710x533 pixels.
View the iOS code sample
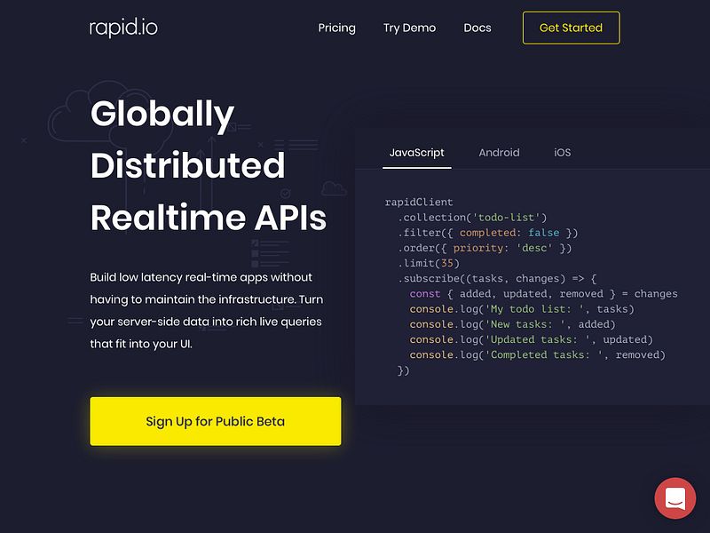tap(562, 153)
